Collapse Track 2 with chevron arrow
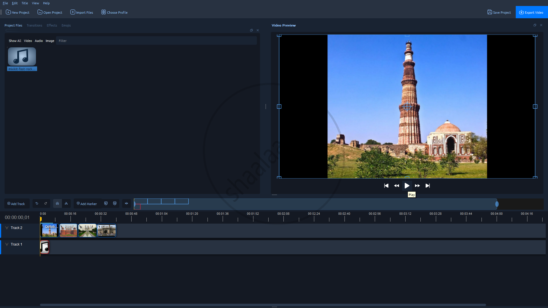548x308 pixels. point(7,228)
